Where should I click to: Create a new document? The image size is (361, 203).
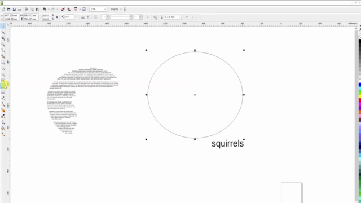pos(3,9)
